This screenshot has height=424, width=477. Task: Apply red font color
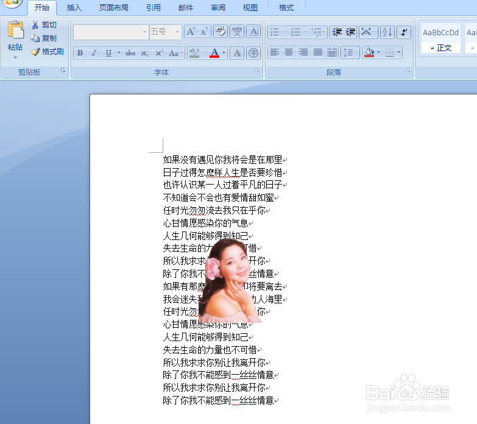(x=214, y=53)
